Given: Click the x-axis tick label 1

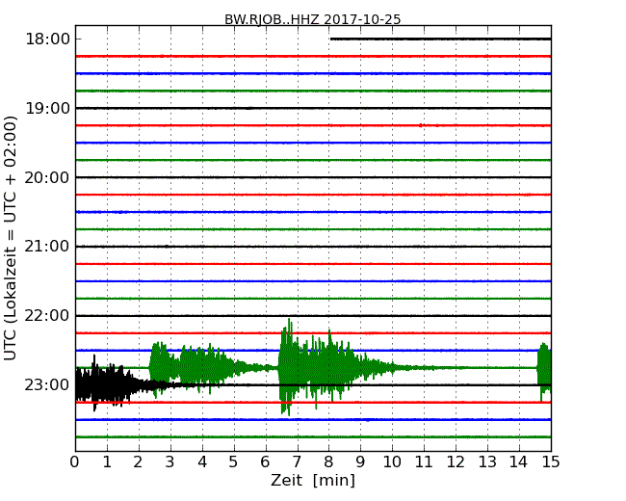Looking at the screenshot, I should pos(107,462).
